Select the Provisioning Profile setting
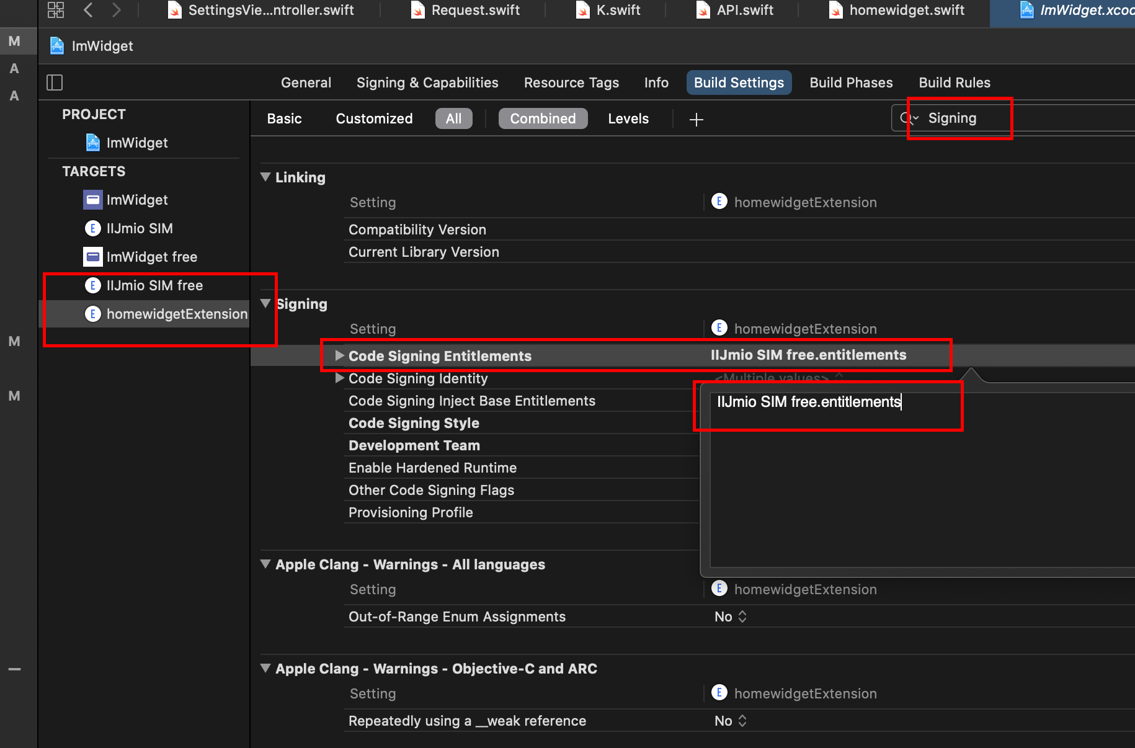The width and height of the screenshot is (1135, 748). [411, 512]
